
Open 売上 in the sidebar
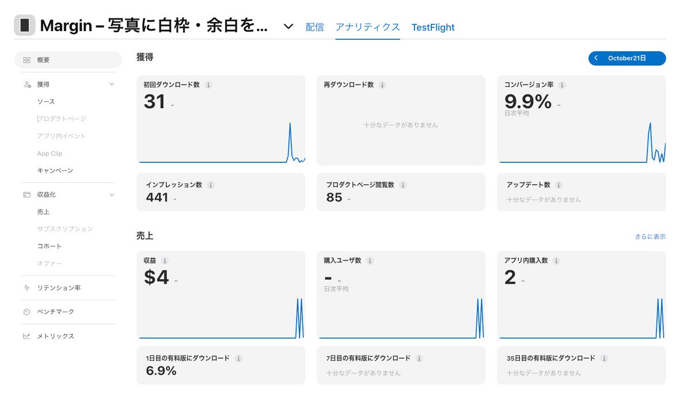pyautogui.click(x=43, y=212)
